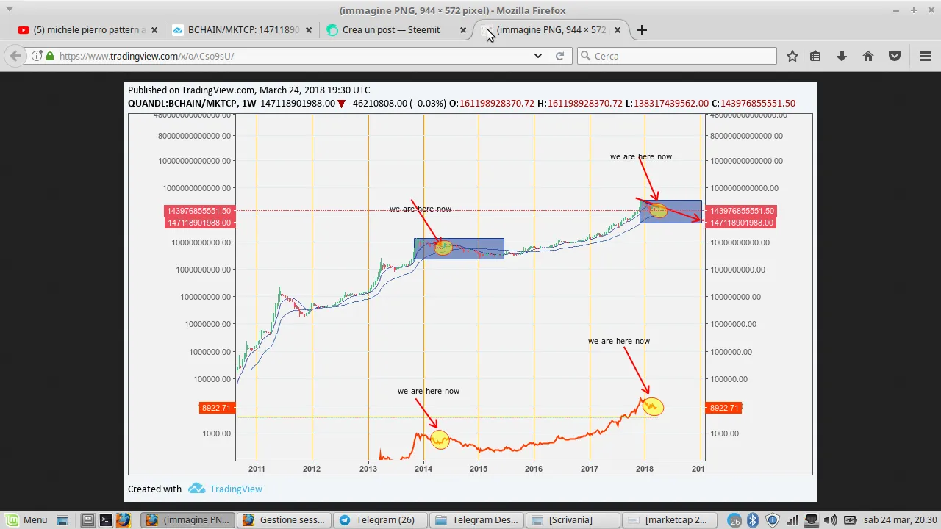Open the address bar history dropdown

coord(538,56)
